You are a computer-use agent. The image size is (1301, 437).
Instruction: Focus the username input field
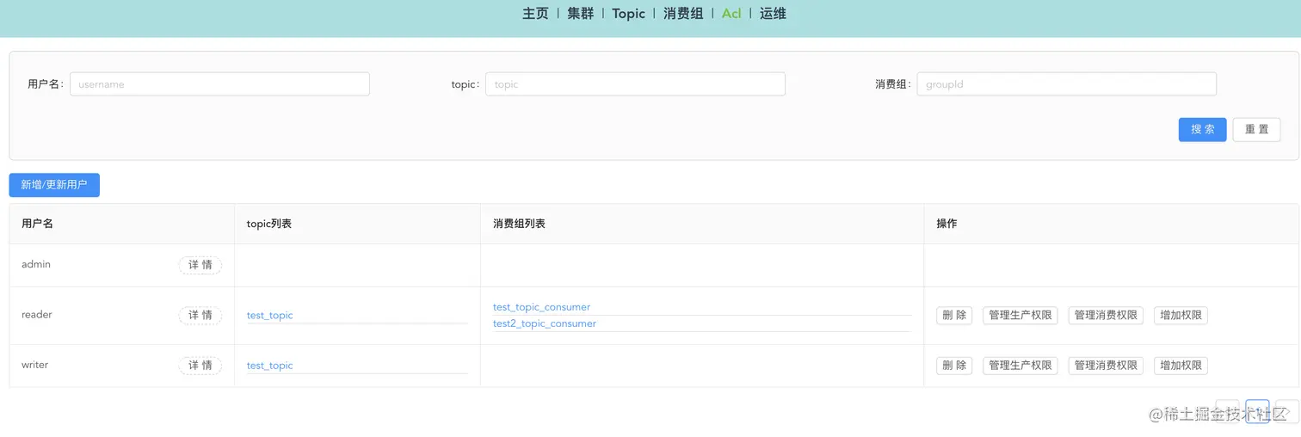[219, 84]
